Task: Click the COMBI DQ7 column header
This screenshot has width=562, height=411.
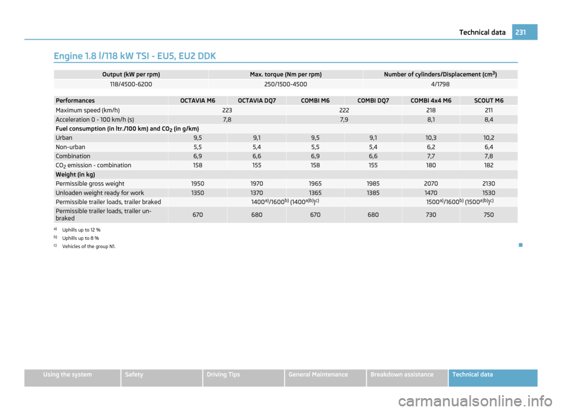Action: pyautogui.click(x=373, y=101)
